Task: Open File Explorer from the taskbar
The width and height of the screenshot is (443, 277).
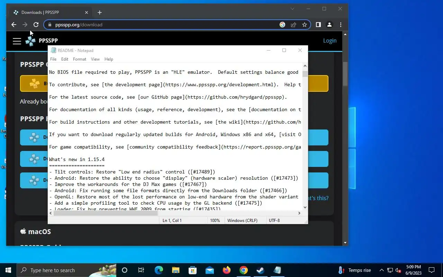Action: (175, 270)
